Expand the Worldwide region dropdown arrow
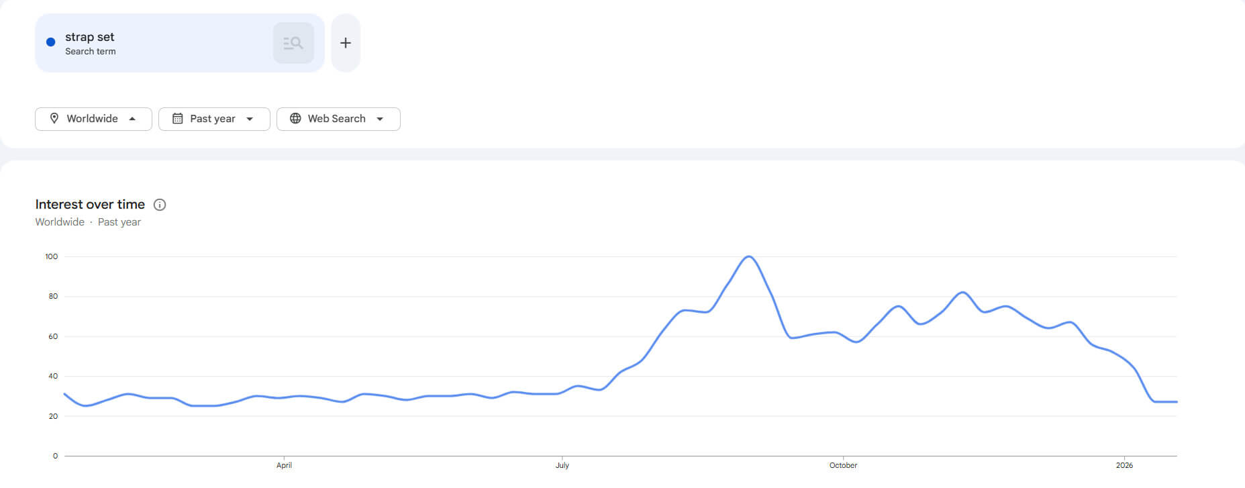The width and height of the screenshot is (1245, 488). 132,119
